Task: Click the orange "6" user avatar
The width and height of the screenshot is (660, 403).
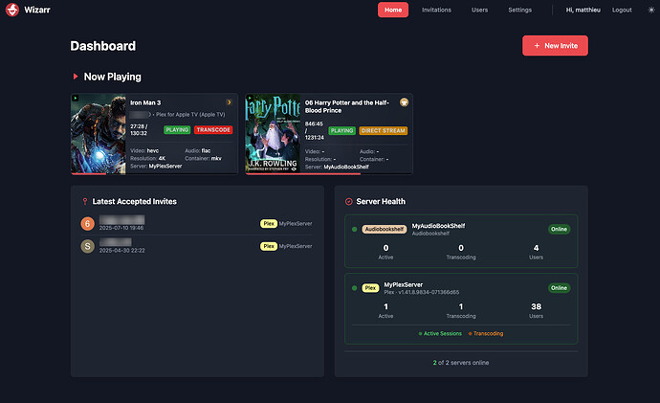Action: [88, 223]
